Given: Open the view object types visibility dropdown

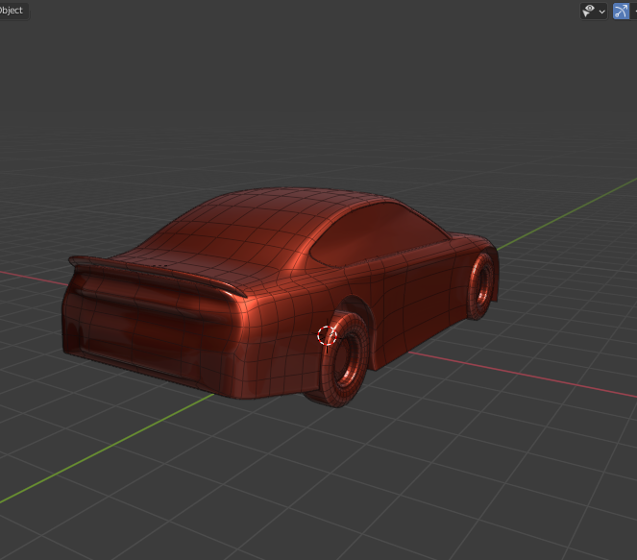Looking at the screenshot, I should (x=594, y=11).
